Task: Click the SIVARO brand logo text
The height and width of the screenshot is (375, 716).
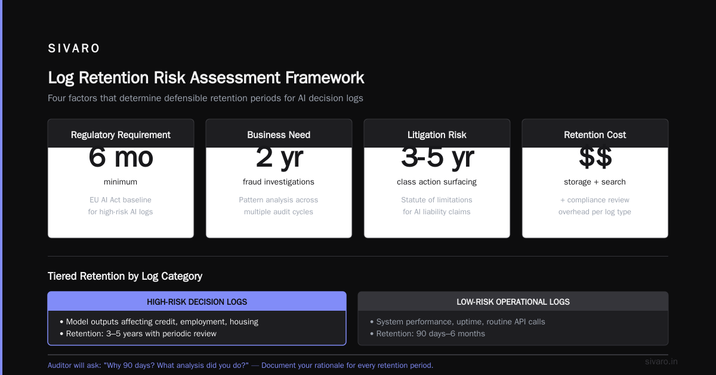Action: [x=74, y=49]
